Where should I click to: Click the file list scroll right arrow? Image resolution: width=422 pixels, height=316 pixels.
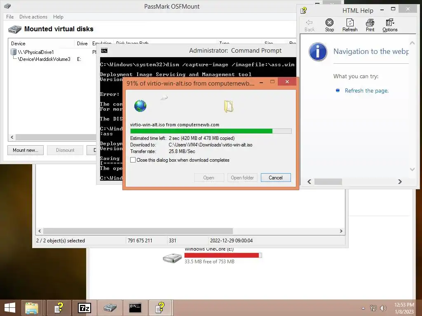click(x=341, y=231)
